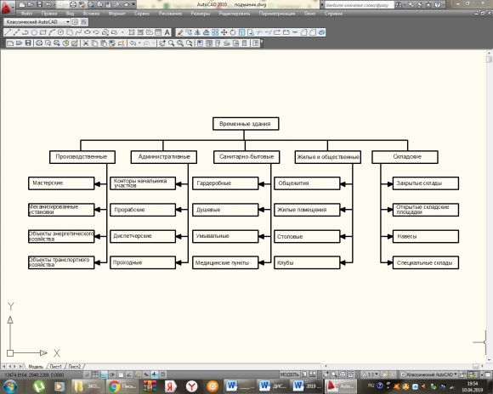This screenshot has height=394, width=493.
Task: Switch to the Лист1 layout tab
Action: (x=55, y=366)
